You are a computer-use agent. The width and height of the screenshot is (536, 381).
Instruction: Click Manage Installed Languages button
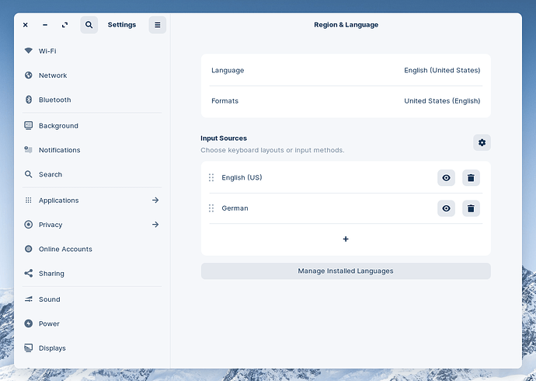tap(346, 271)
